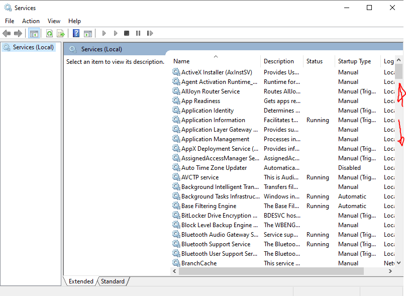Click the Services (Local) pane header
406x296 pixels.
(x=233, y=49)
